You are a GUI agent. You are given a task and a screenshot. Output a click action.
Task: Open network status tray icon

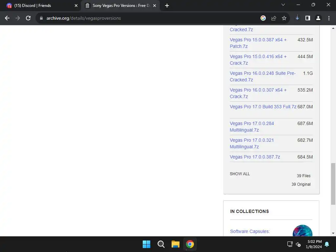point(290,244)
